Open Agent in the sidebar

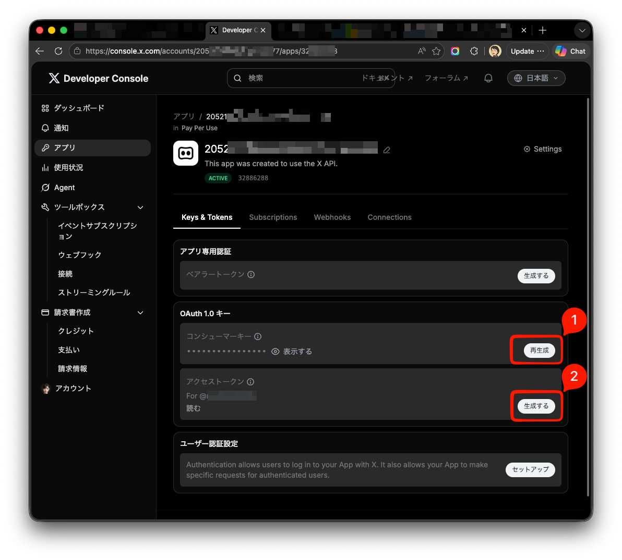click(93, 188)
